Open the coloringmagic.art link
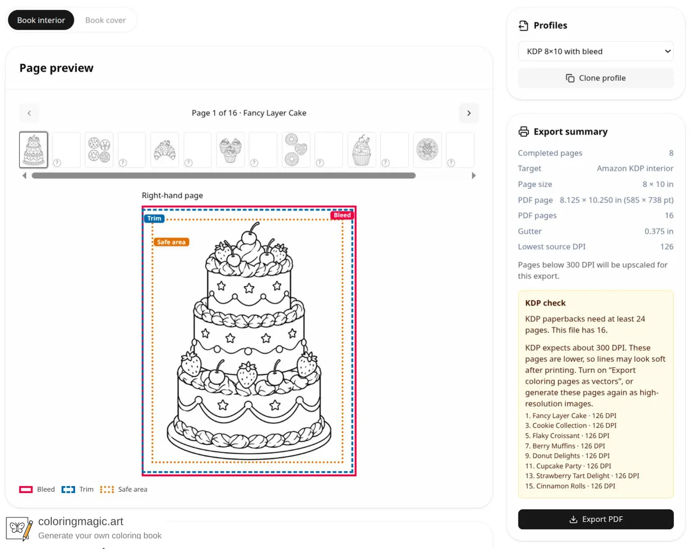This screenshot has width=693, height=549. tap(81, 521)
